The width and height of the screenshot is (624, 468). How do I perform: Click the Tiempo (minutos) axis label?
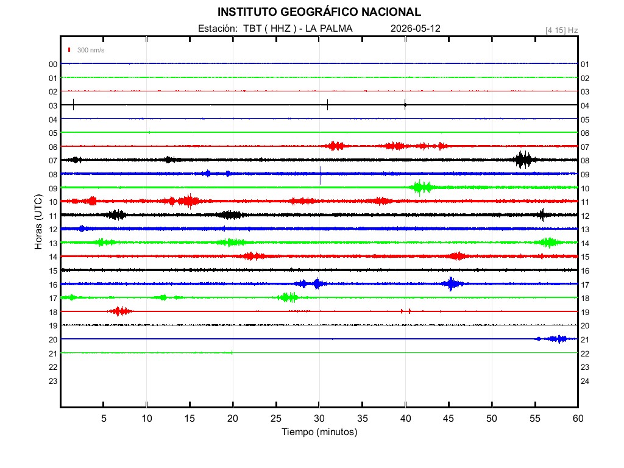(x=319, y=432)
